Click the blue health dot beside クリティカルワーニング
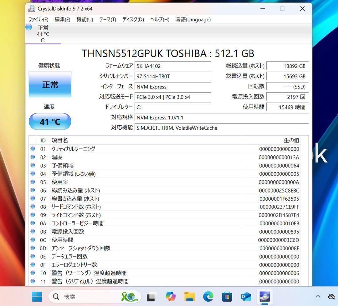The height and width of the screenshot is (306, 338). point(33,149)
